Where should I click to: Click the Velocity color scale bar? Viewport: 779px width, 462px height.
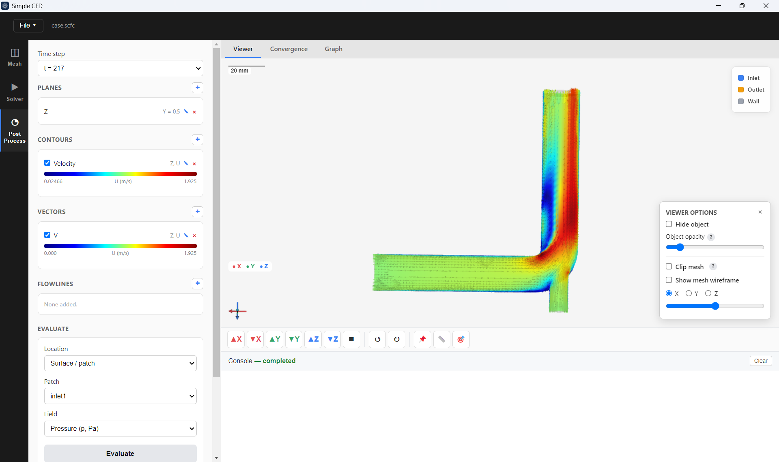click(121, 174)
